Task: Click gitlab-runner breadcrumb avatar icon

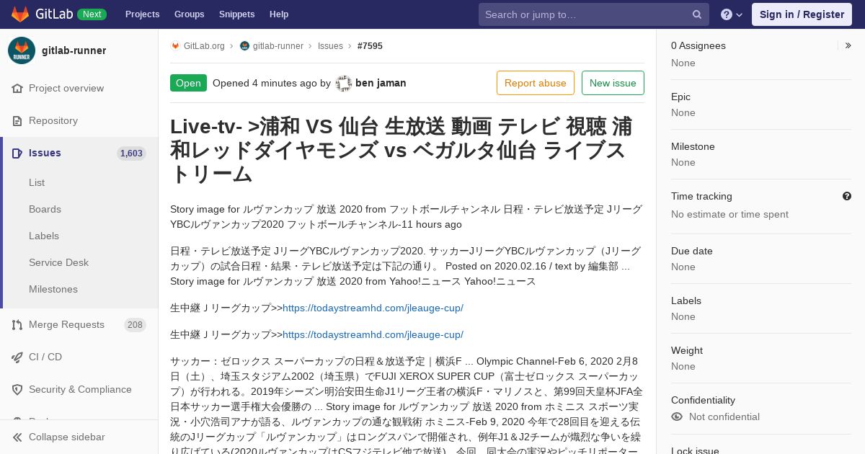Action: coord(244,46)
